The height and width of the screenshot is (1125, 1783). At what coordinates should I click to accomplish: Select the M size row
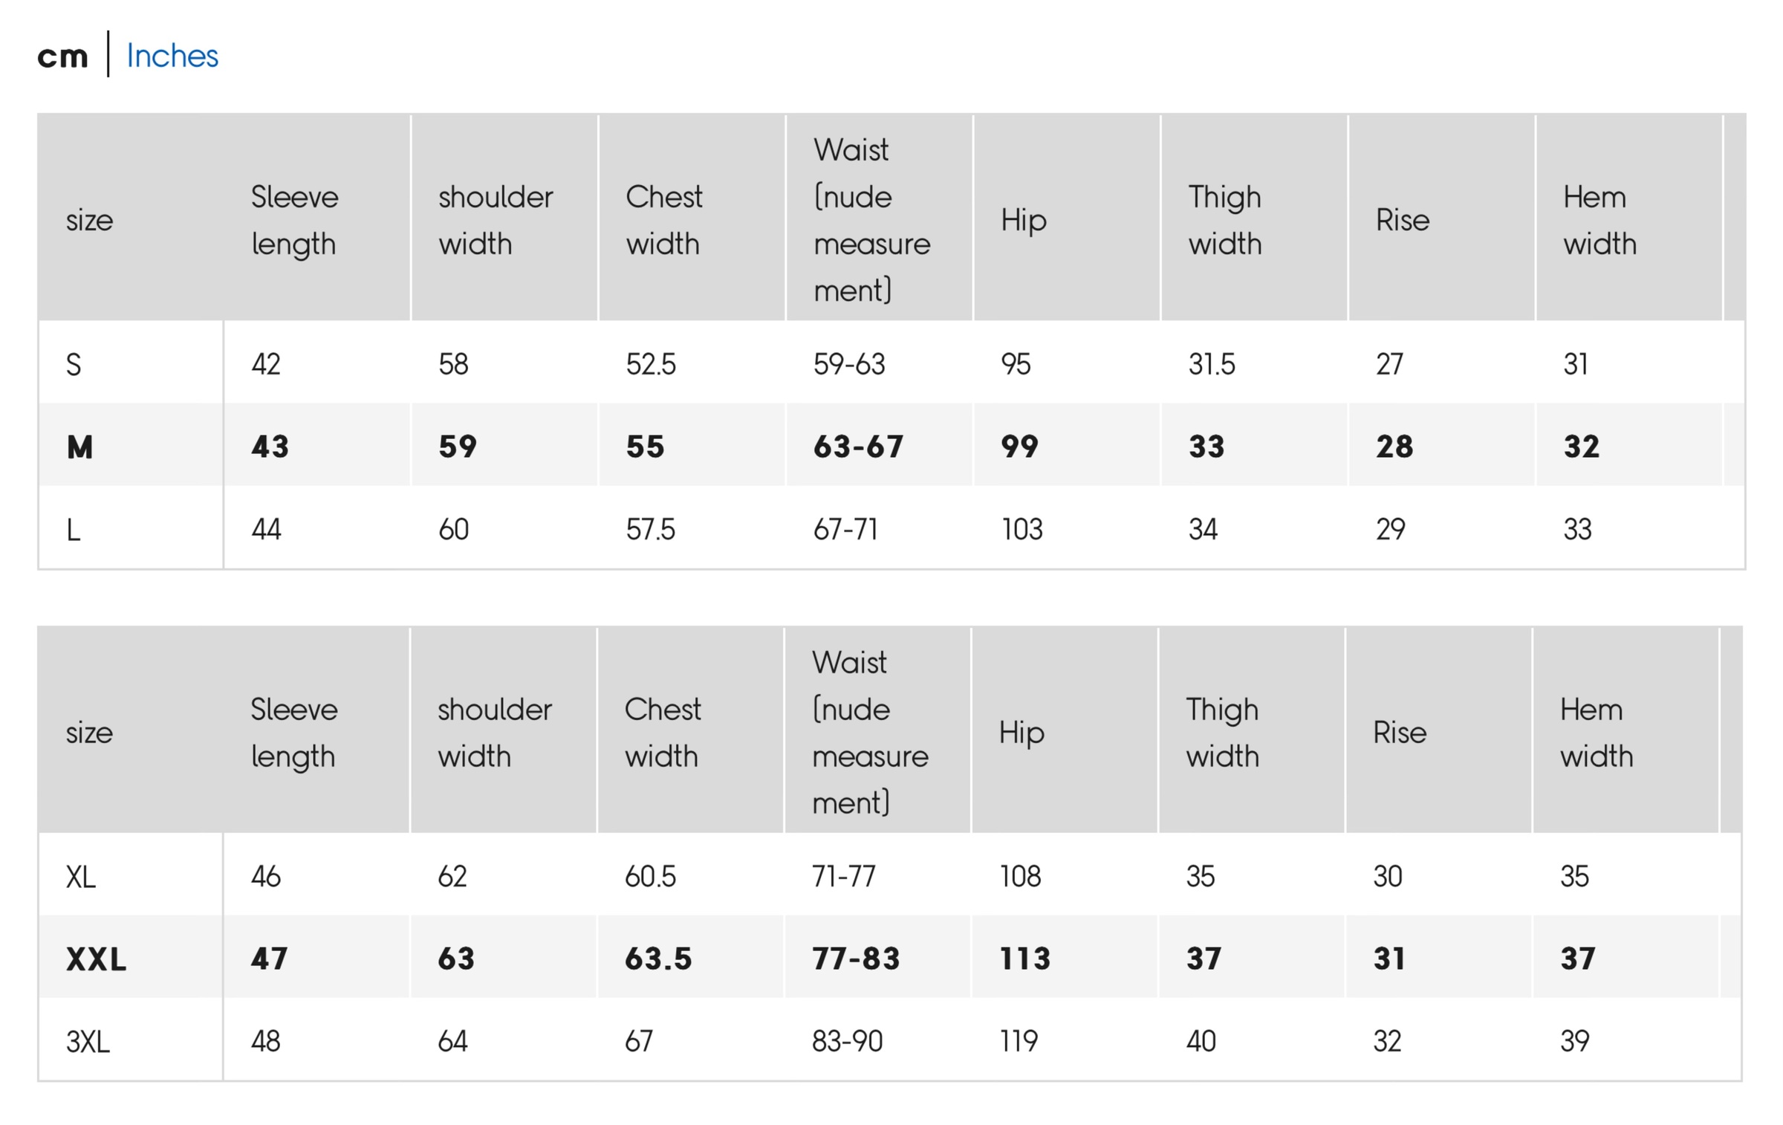[79, 447]
